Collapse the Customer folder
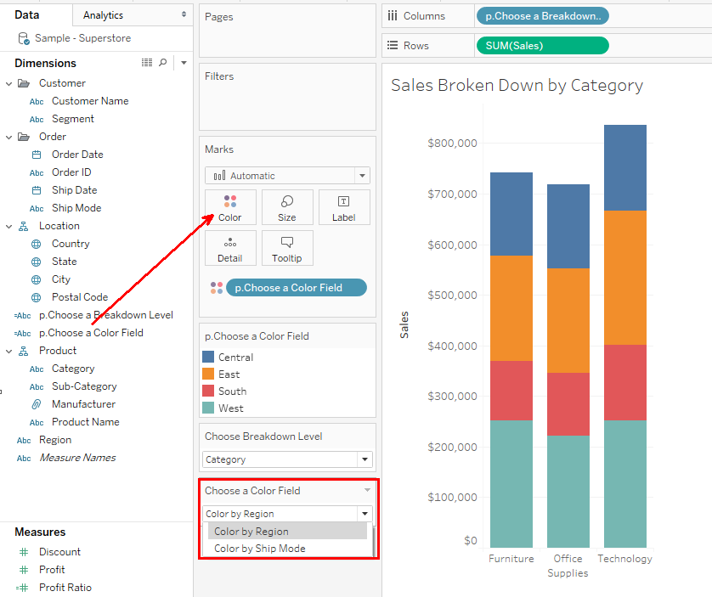 pos(8,83)
